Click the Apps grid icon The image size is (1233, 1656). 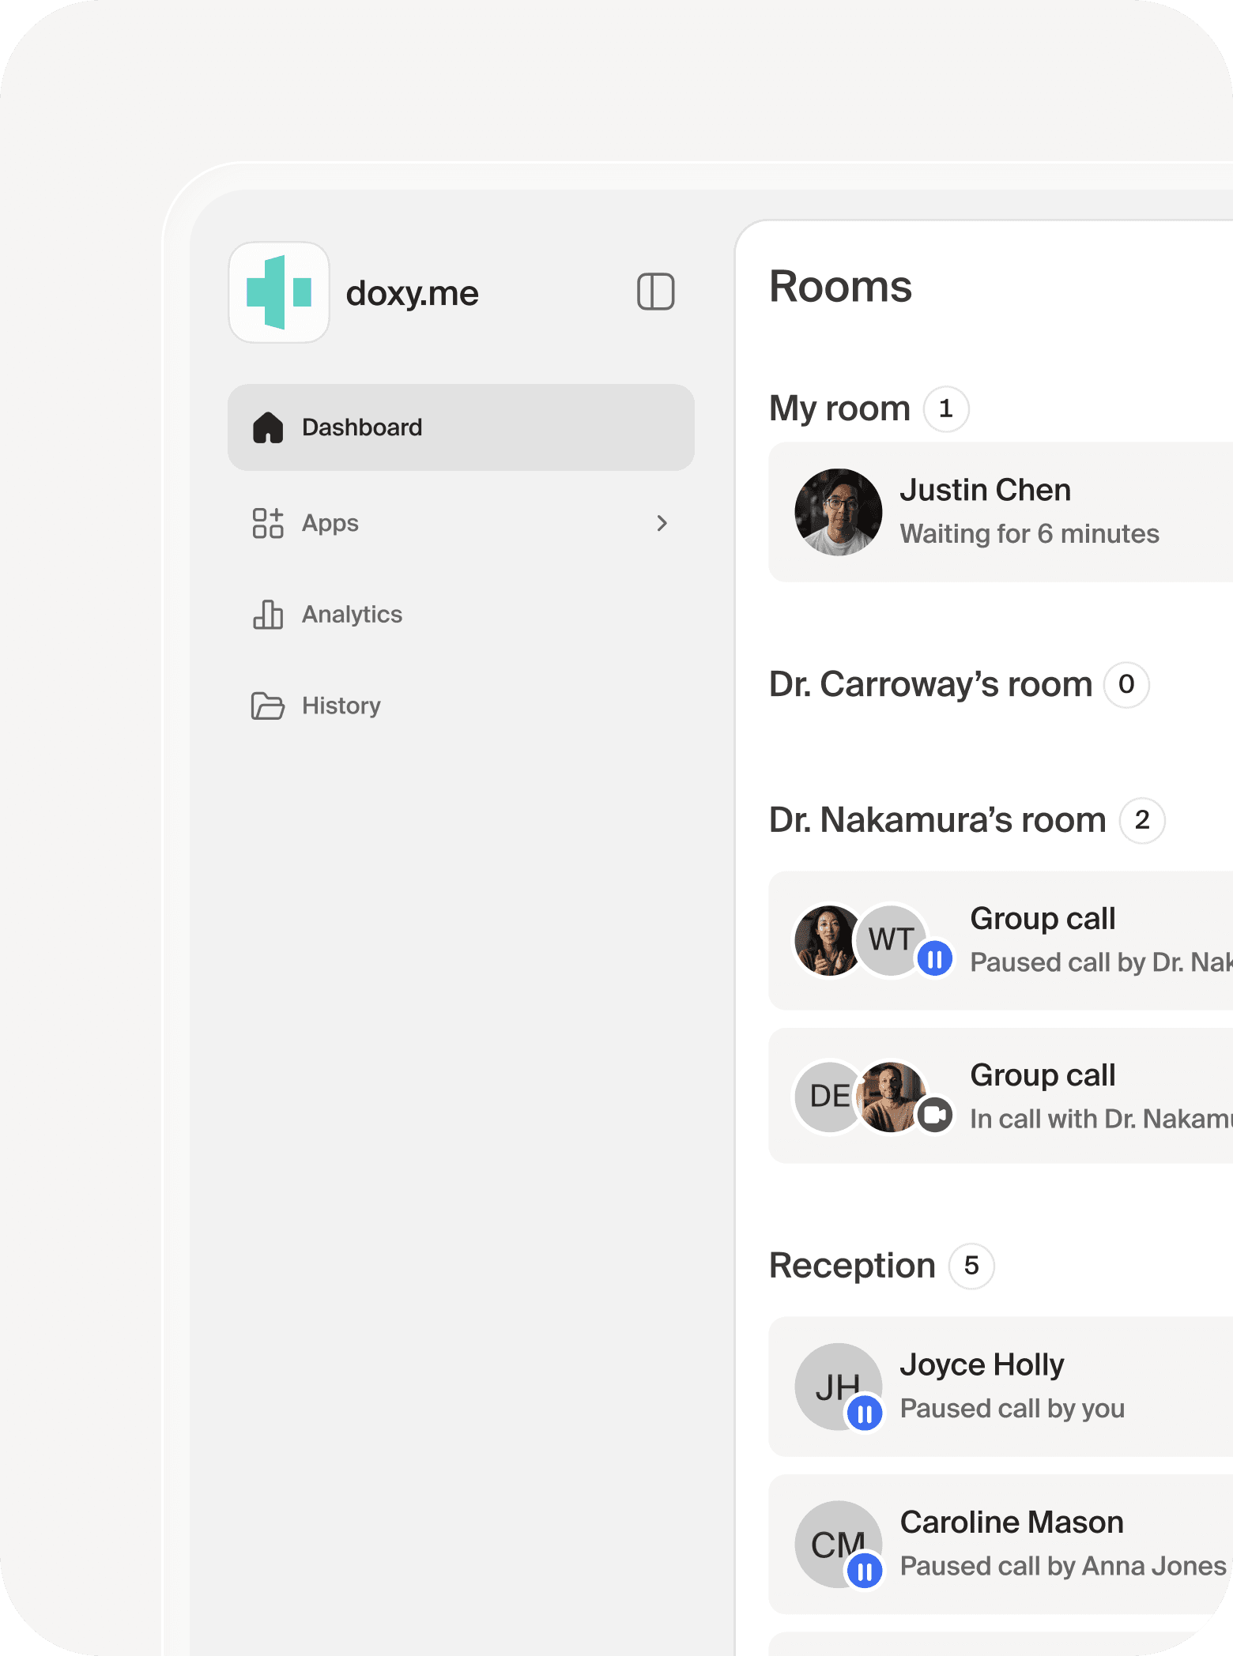pyautogui.click(x=268, y=523)
